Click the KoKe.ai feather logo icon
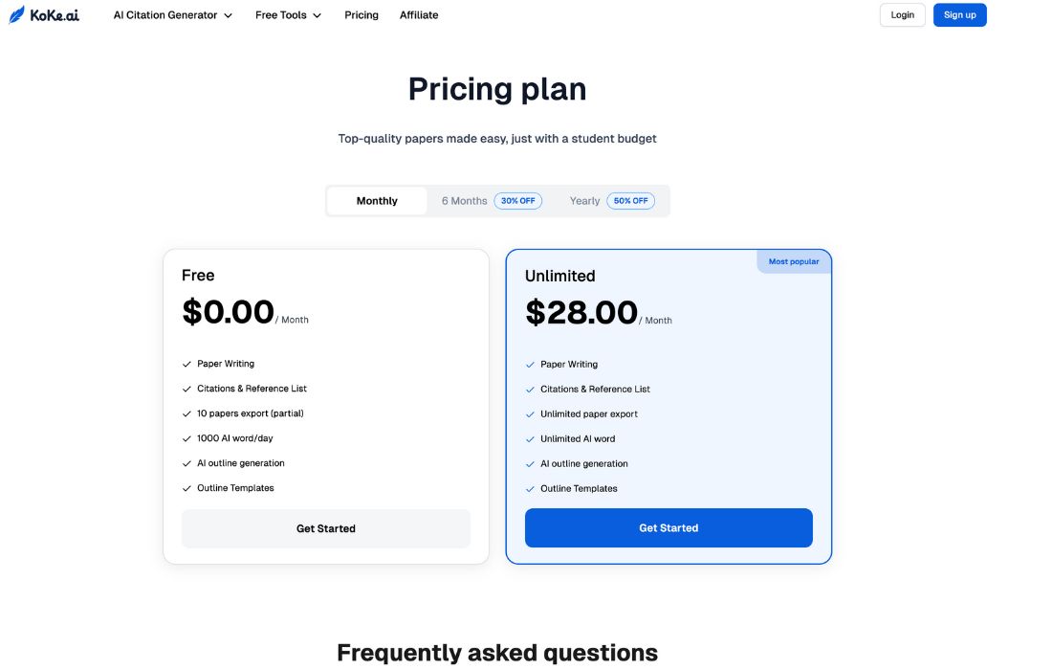 17,15
